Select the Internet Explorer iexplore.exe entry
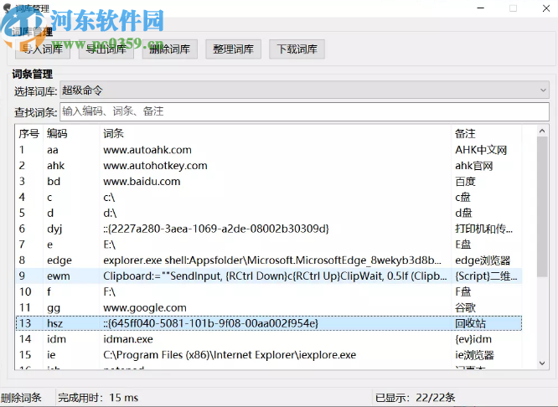The height and width of the screenshot is (407, 558). [269, 355]
